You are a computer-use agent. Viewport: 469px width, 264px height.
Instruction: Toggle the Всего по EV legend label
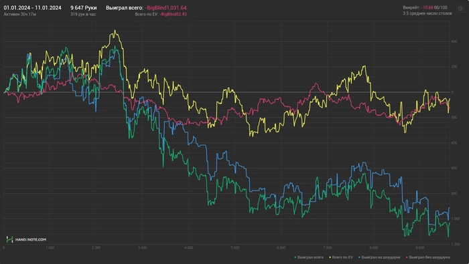pos(342,257)
